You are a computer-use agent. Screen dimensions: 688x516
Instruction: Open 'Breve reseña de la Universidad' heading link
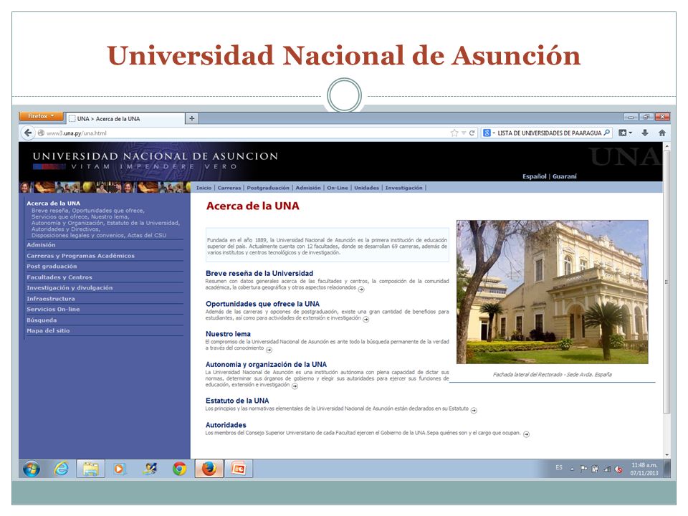pos(259,273)
